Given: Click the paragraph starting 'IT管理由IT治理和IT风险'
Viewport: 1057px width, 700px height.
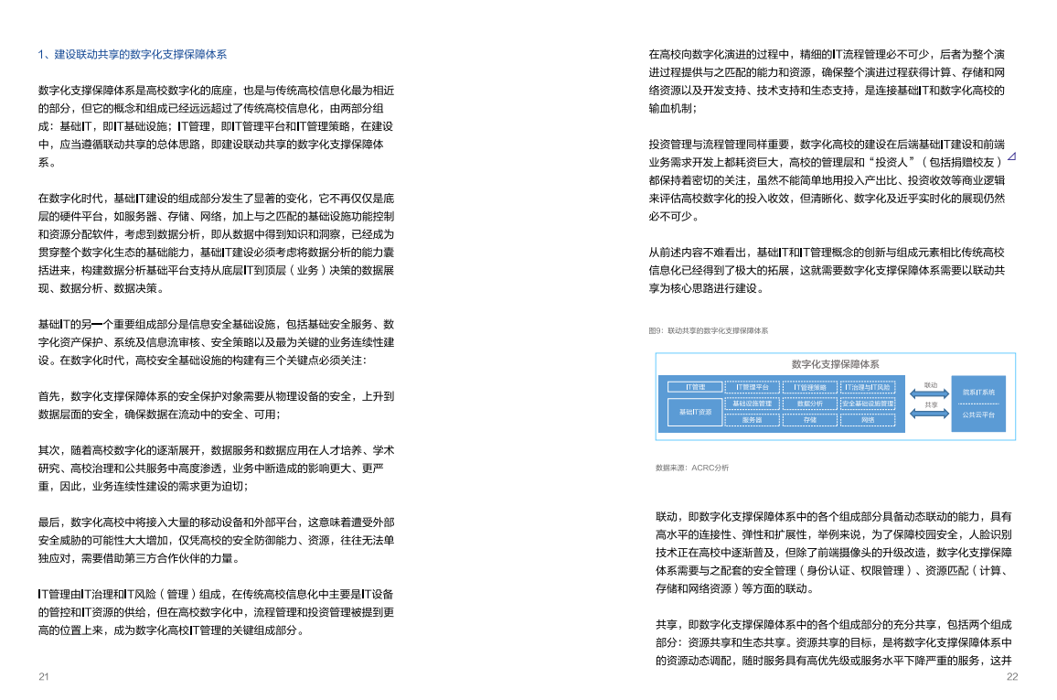Looking at the screenshot, I should click(217, 612).
